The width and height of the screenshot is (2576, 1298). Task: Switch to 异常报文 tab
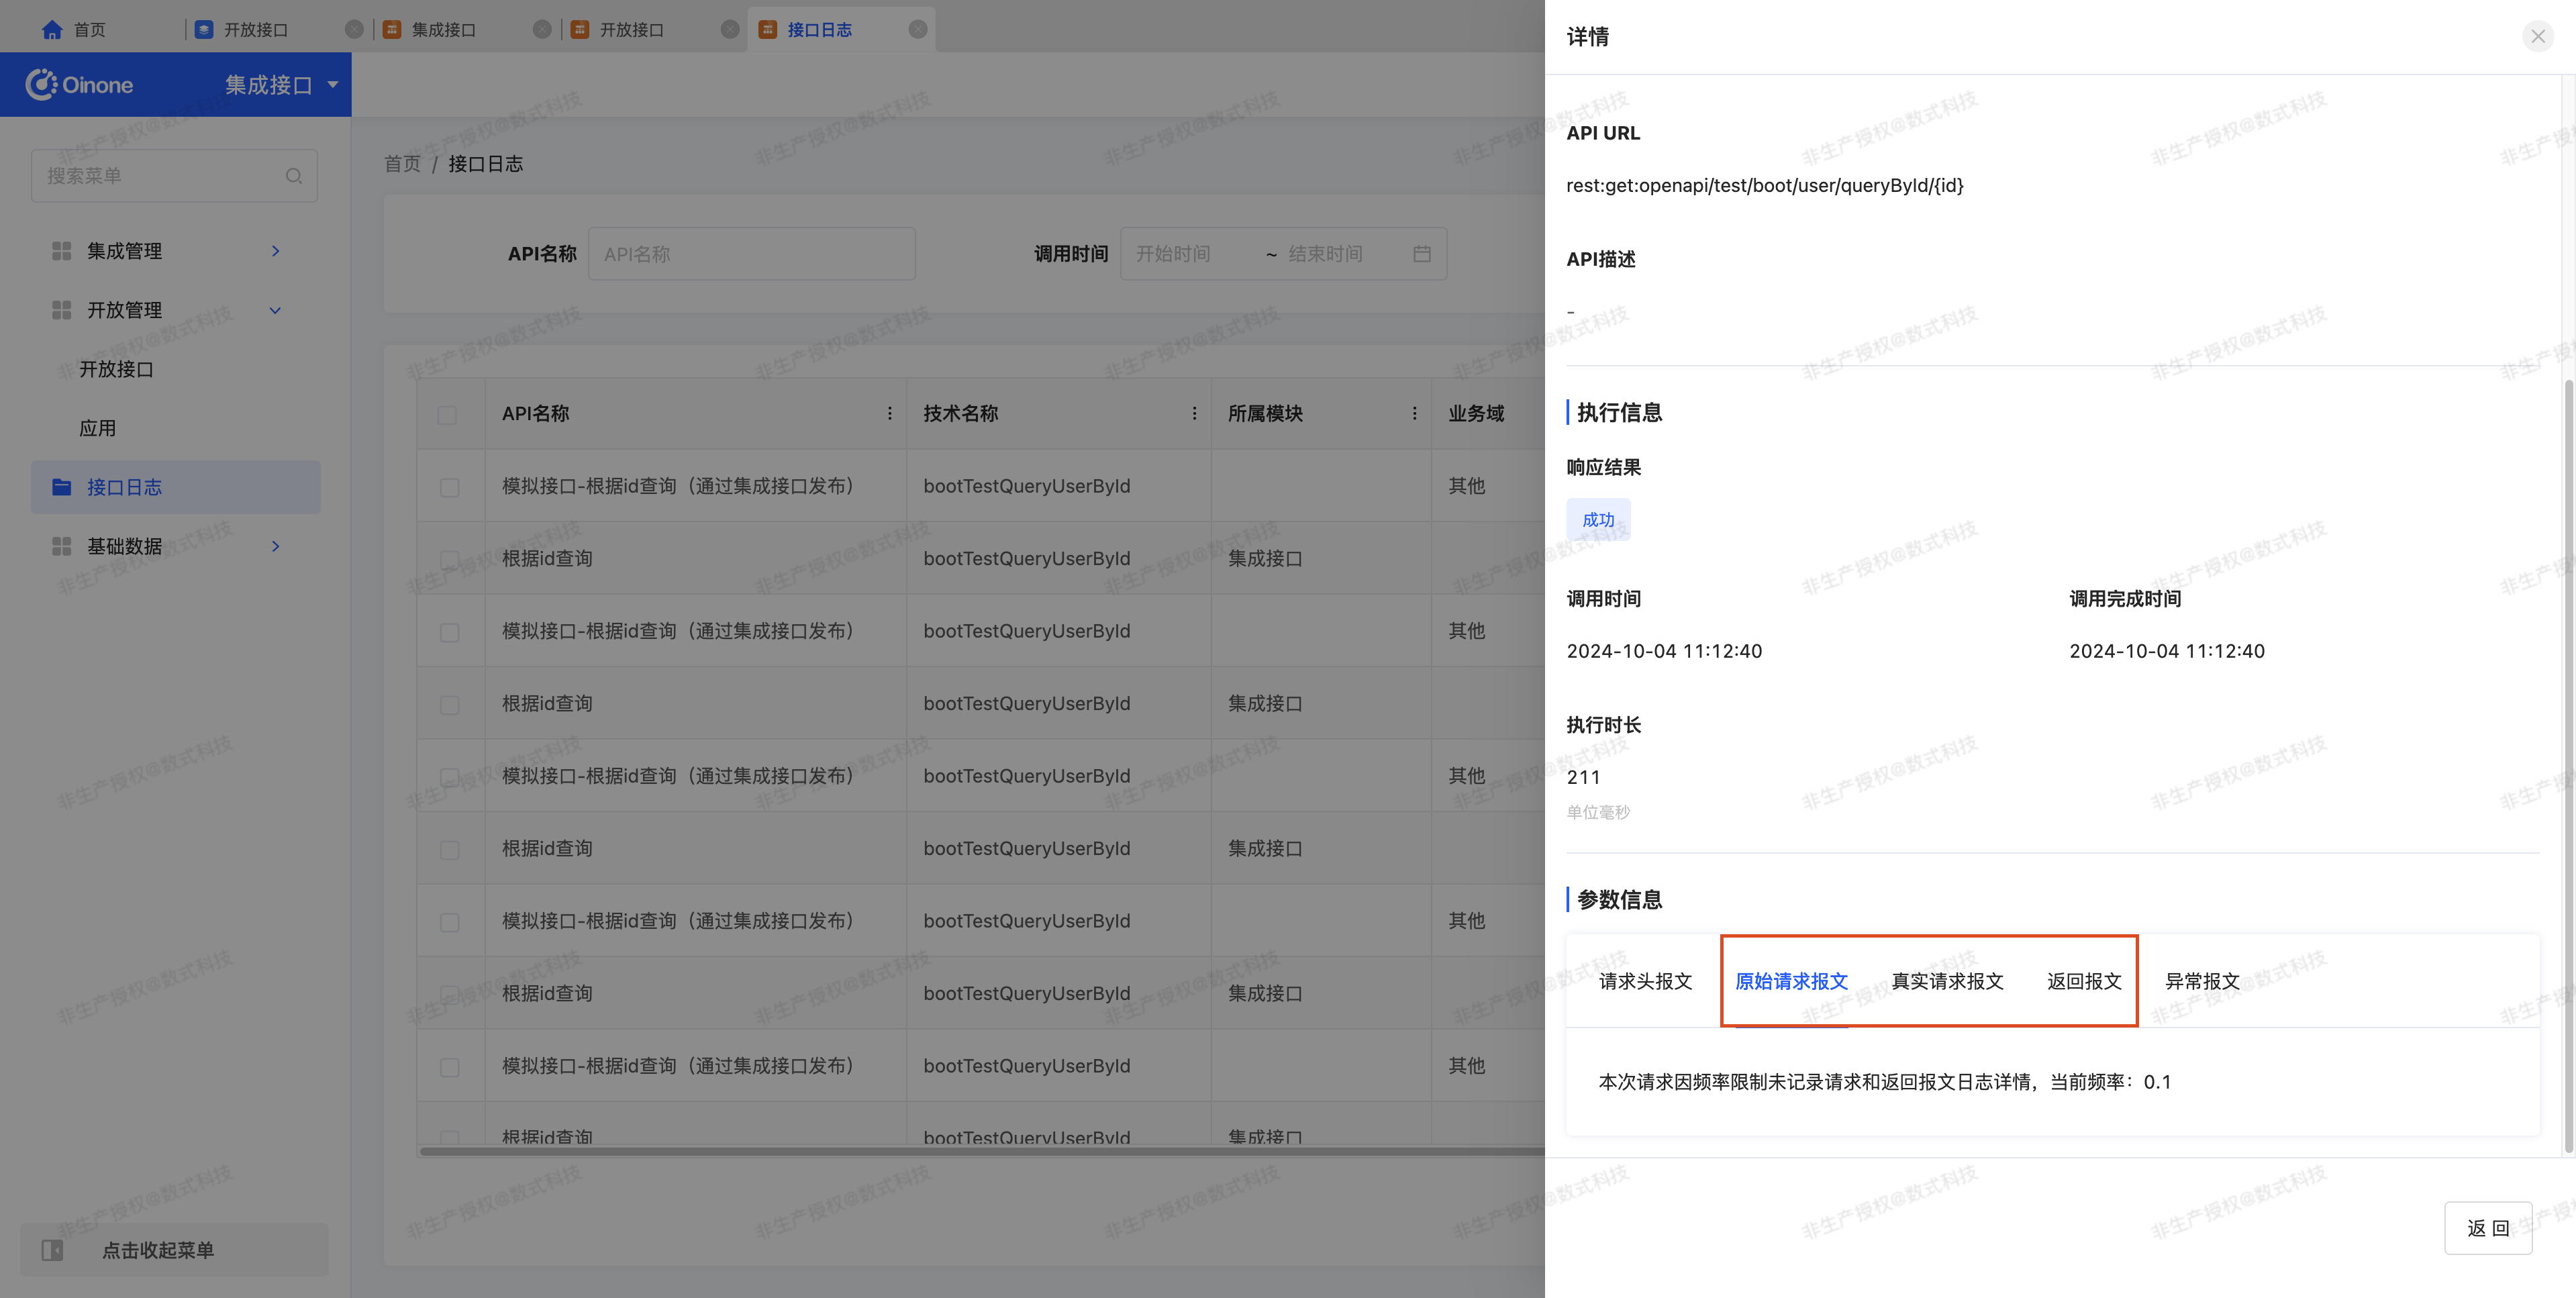(x=2202, y=981)
